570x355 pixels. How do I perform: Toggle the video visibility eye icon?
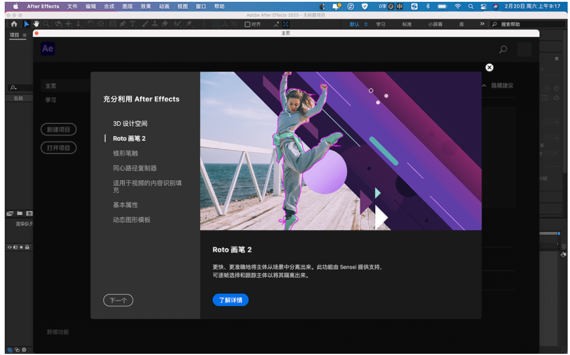tap(9, 247)
